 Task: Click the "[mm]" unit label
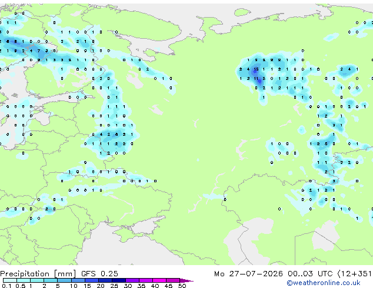[x=65, y=274]
